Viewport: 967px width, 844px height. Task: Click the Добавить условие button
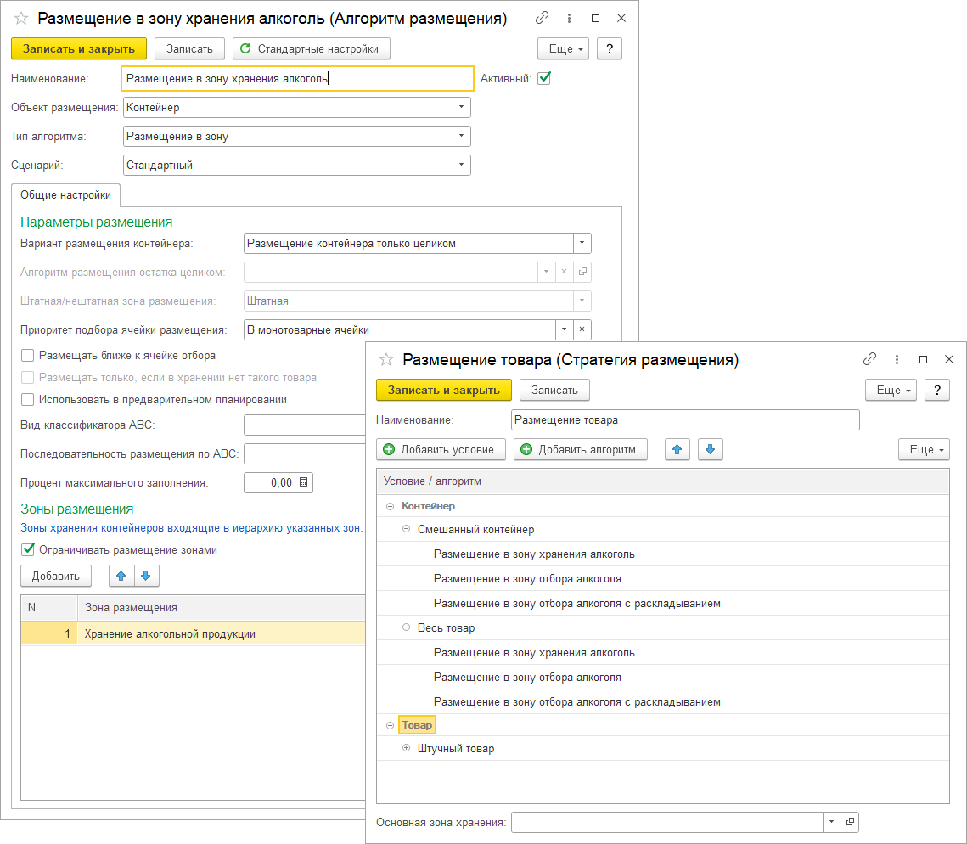coord(441,449)
